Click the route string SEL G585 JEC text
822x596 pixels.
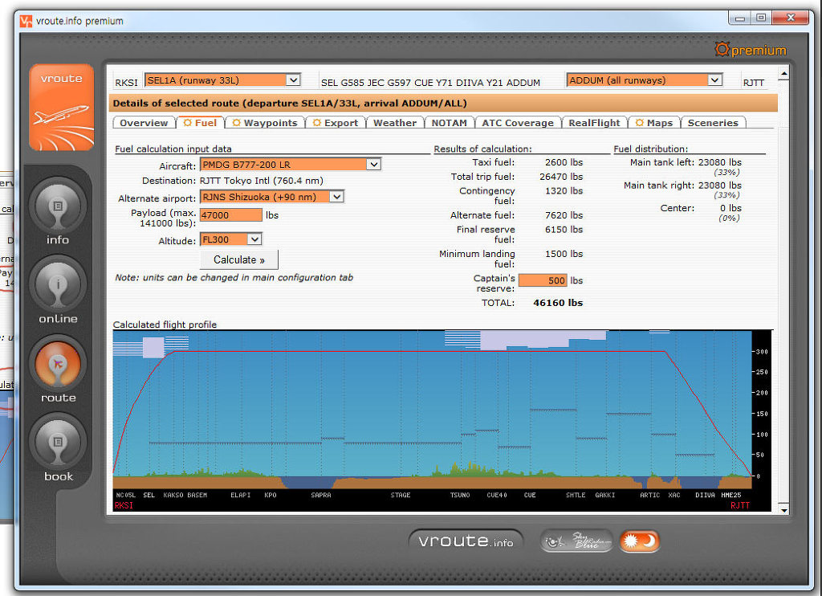[x=430, y=83]
